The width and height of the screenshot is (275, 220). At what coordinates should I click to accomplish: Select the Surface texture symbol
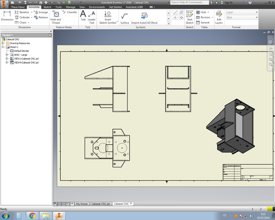click(125, 18)
